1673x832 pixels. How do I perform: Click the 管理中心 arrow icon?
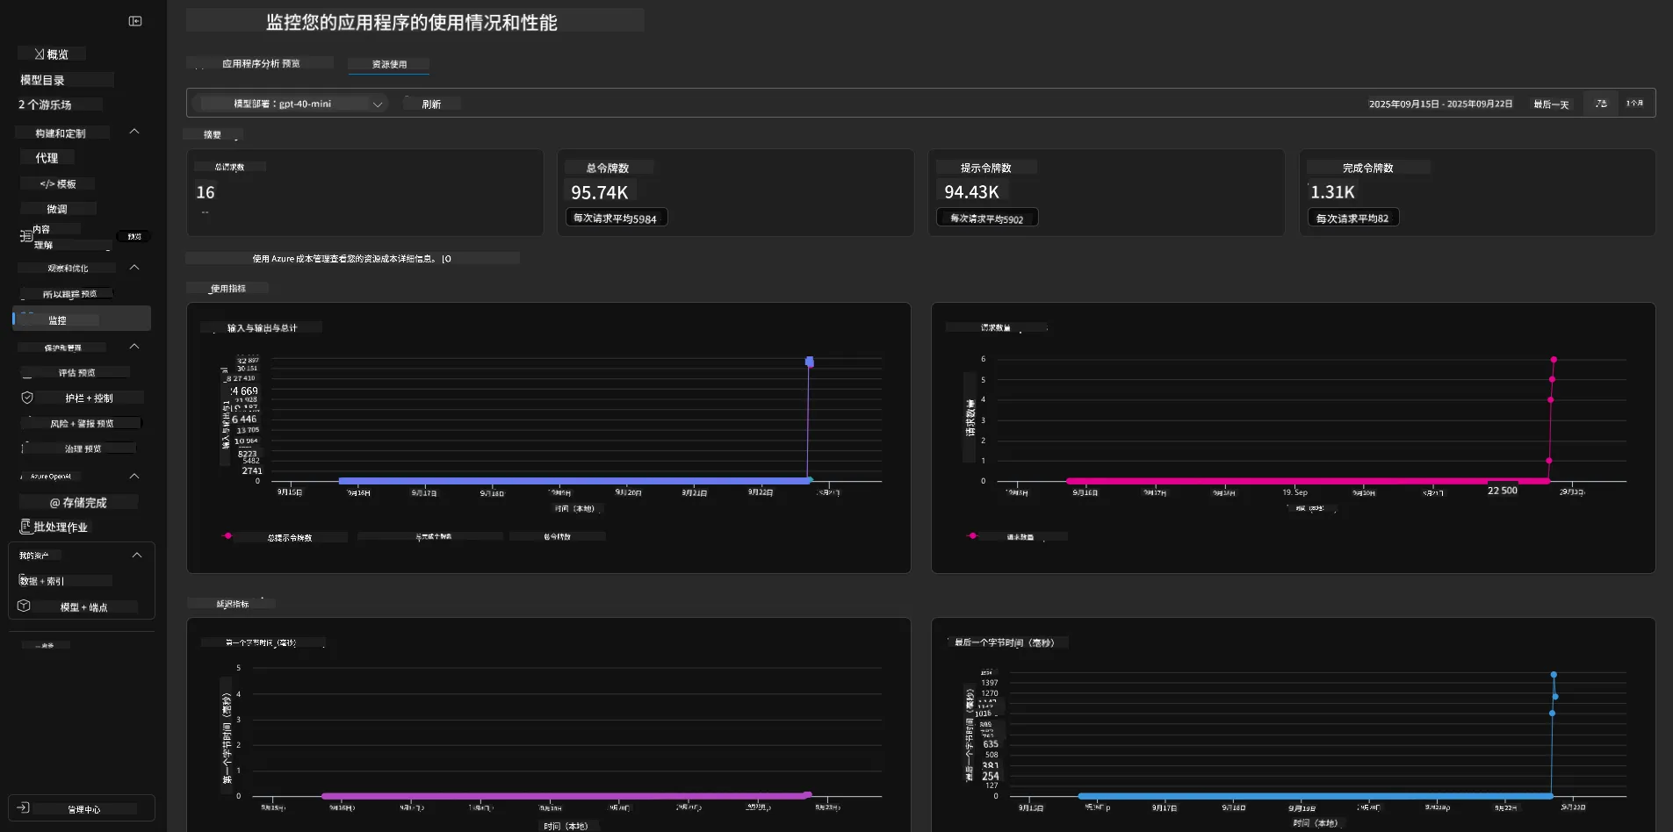24,807
